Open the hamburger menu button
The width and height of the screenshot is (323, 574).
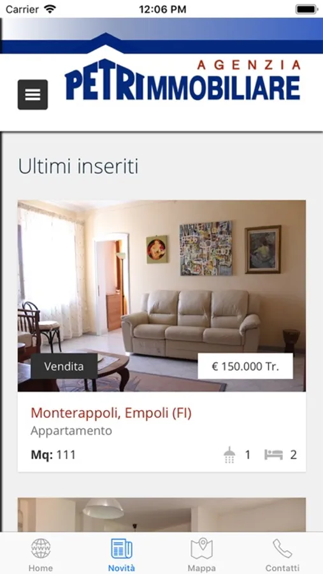click(x=32, y=94)
